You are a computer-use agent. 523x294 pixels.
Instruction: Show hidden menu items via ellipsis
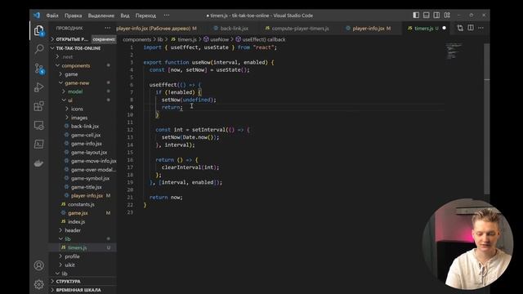(x=167, y=16)
